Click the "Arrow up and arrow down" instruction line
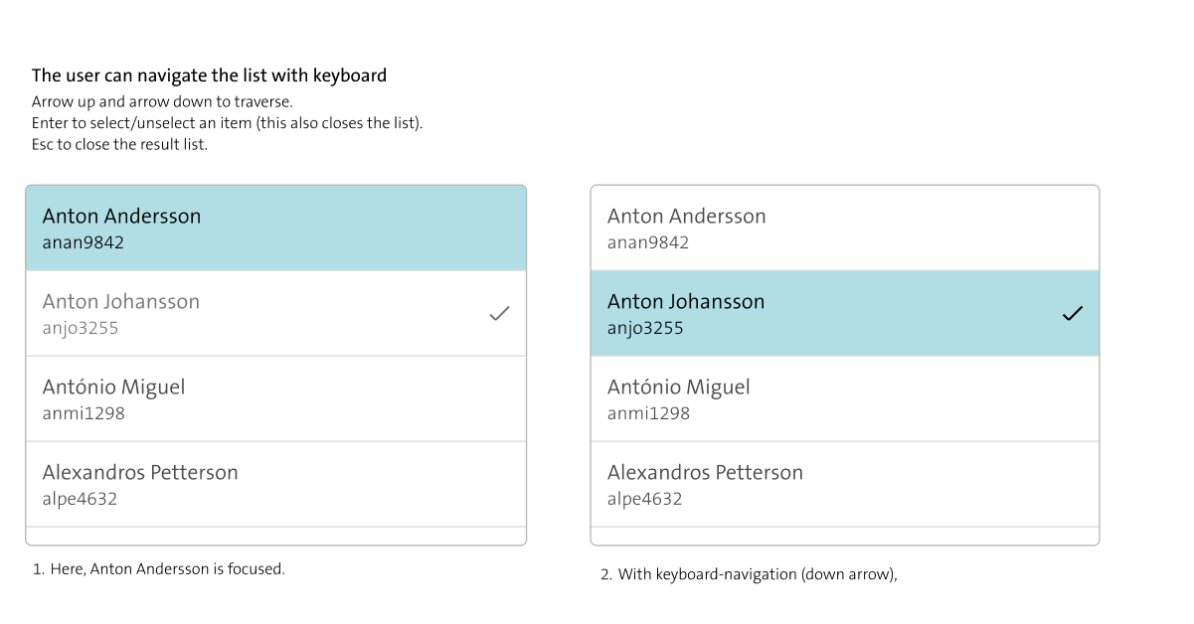This screenshot has height=624, width=1194. click(162, 102)
